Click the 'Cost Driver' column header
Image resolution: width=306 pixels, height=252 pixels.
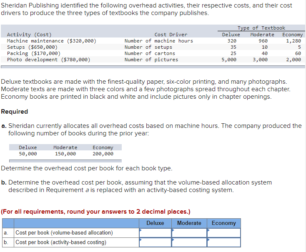click(x=171, y=35)
